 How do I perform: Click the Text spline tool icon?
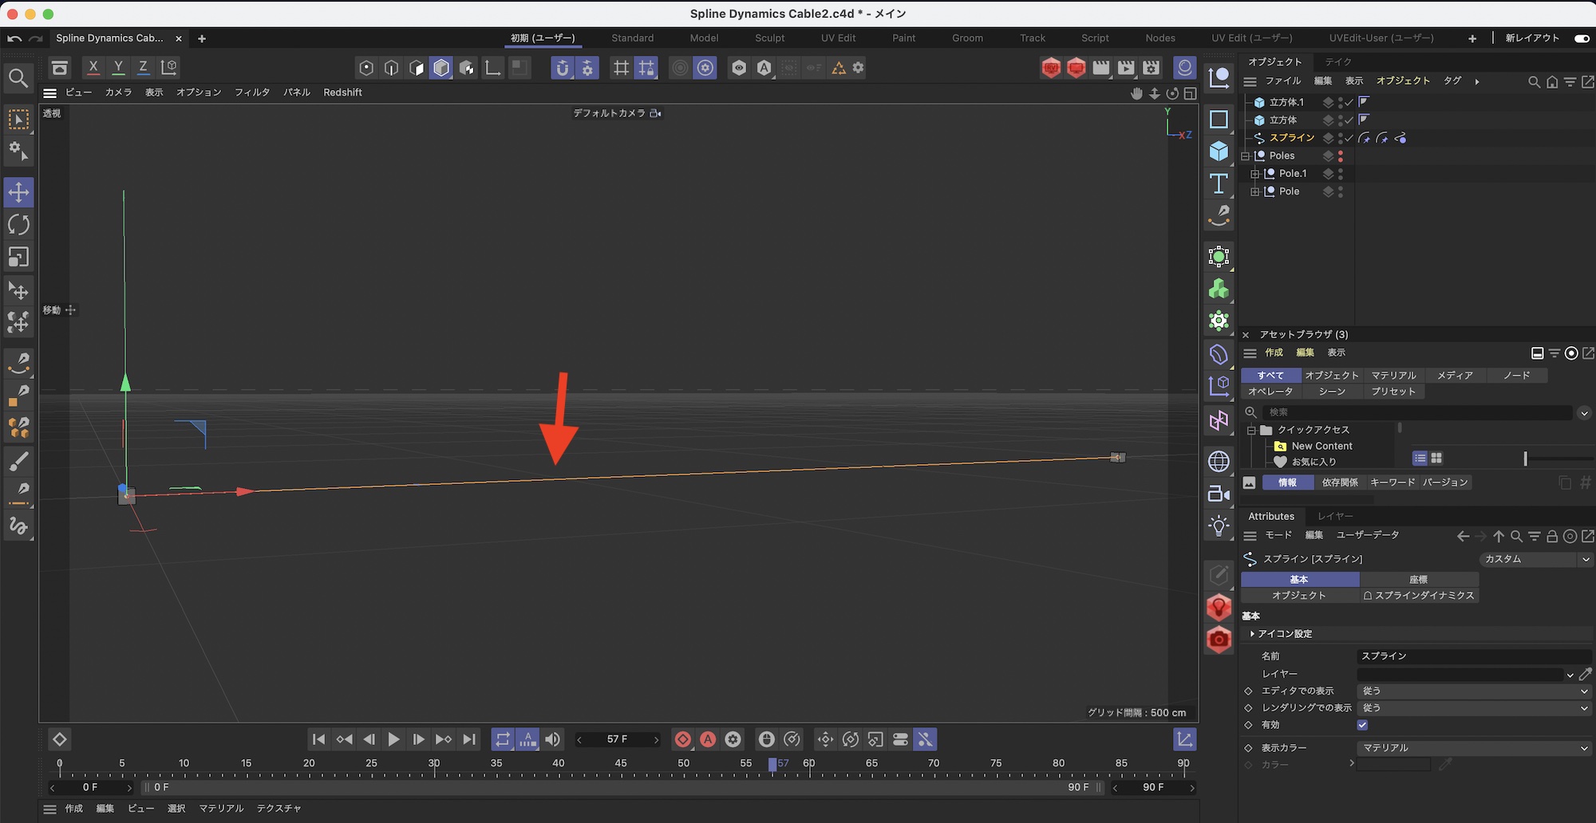(1219, 183)
